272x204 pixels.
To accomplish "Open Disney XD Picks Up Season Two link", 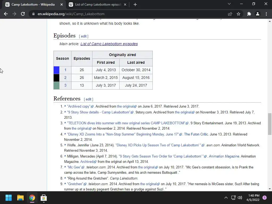I will (x=160, y=145).
